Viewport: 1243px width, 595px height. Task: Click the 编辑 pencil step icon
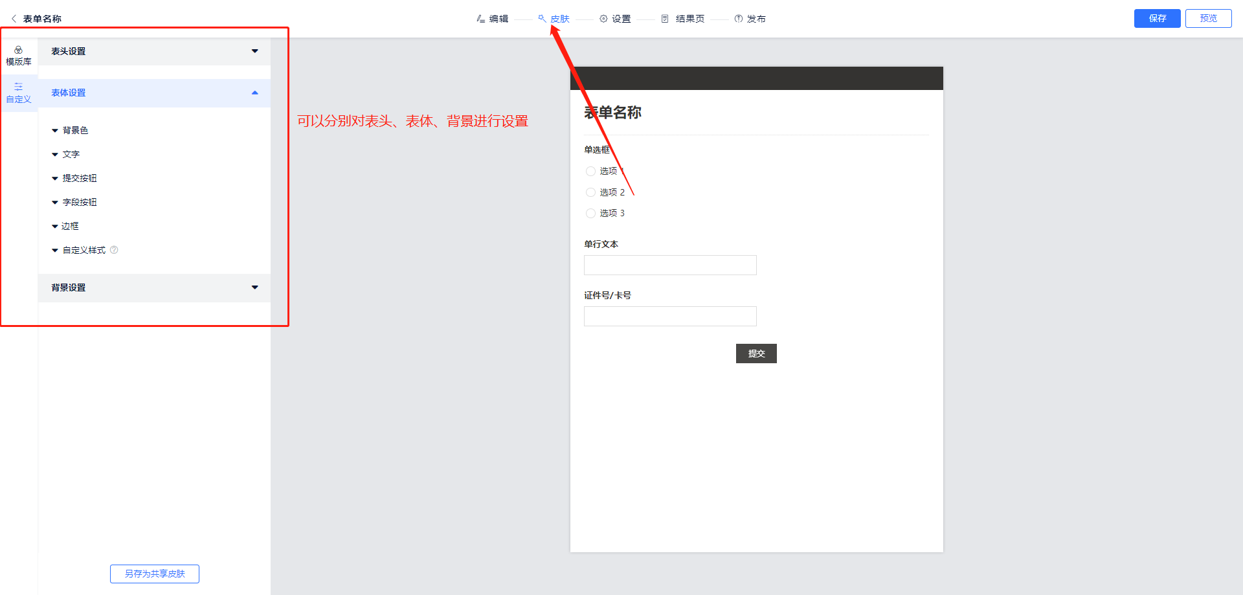tap(480, 19)
